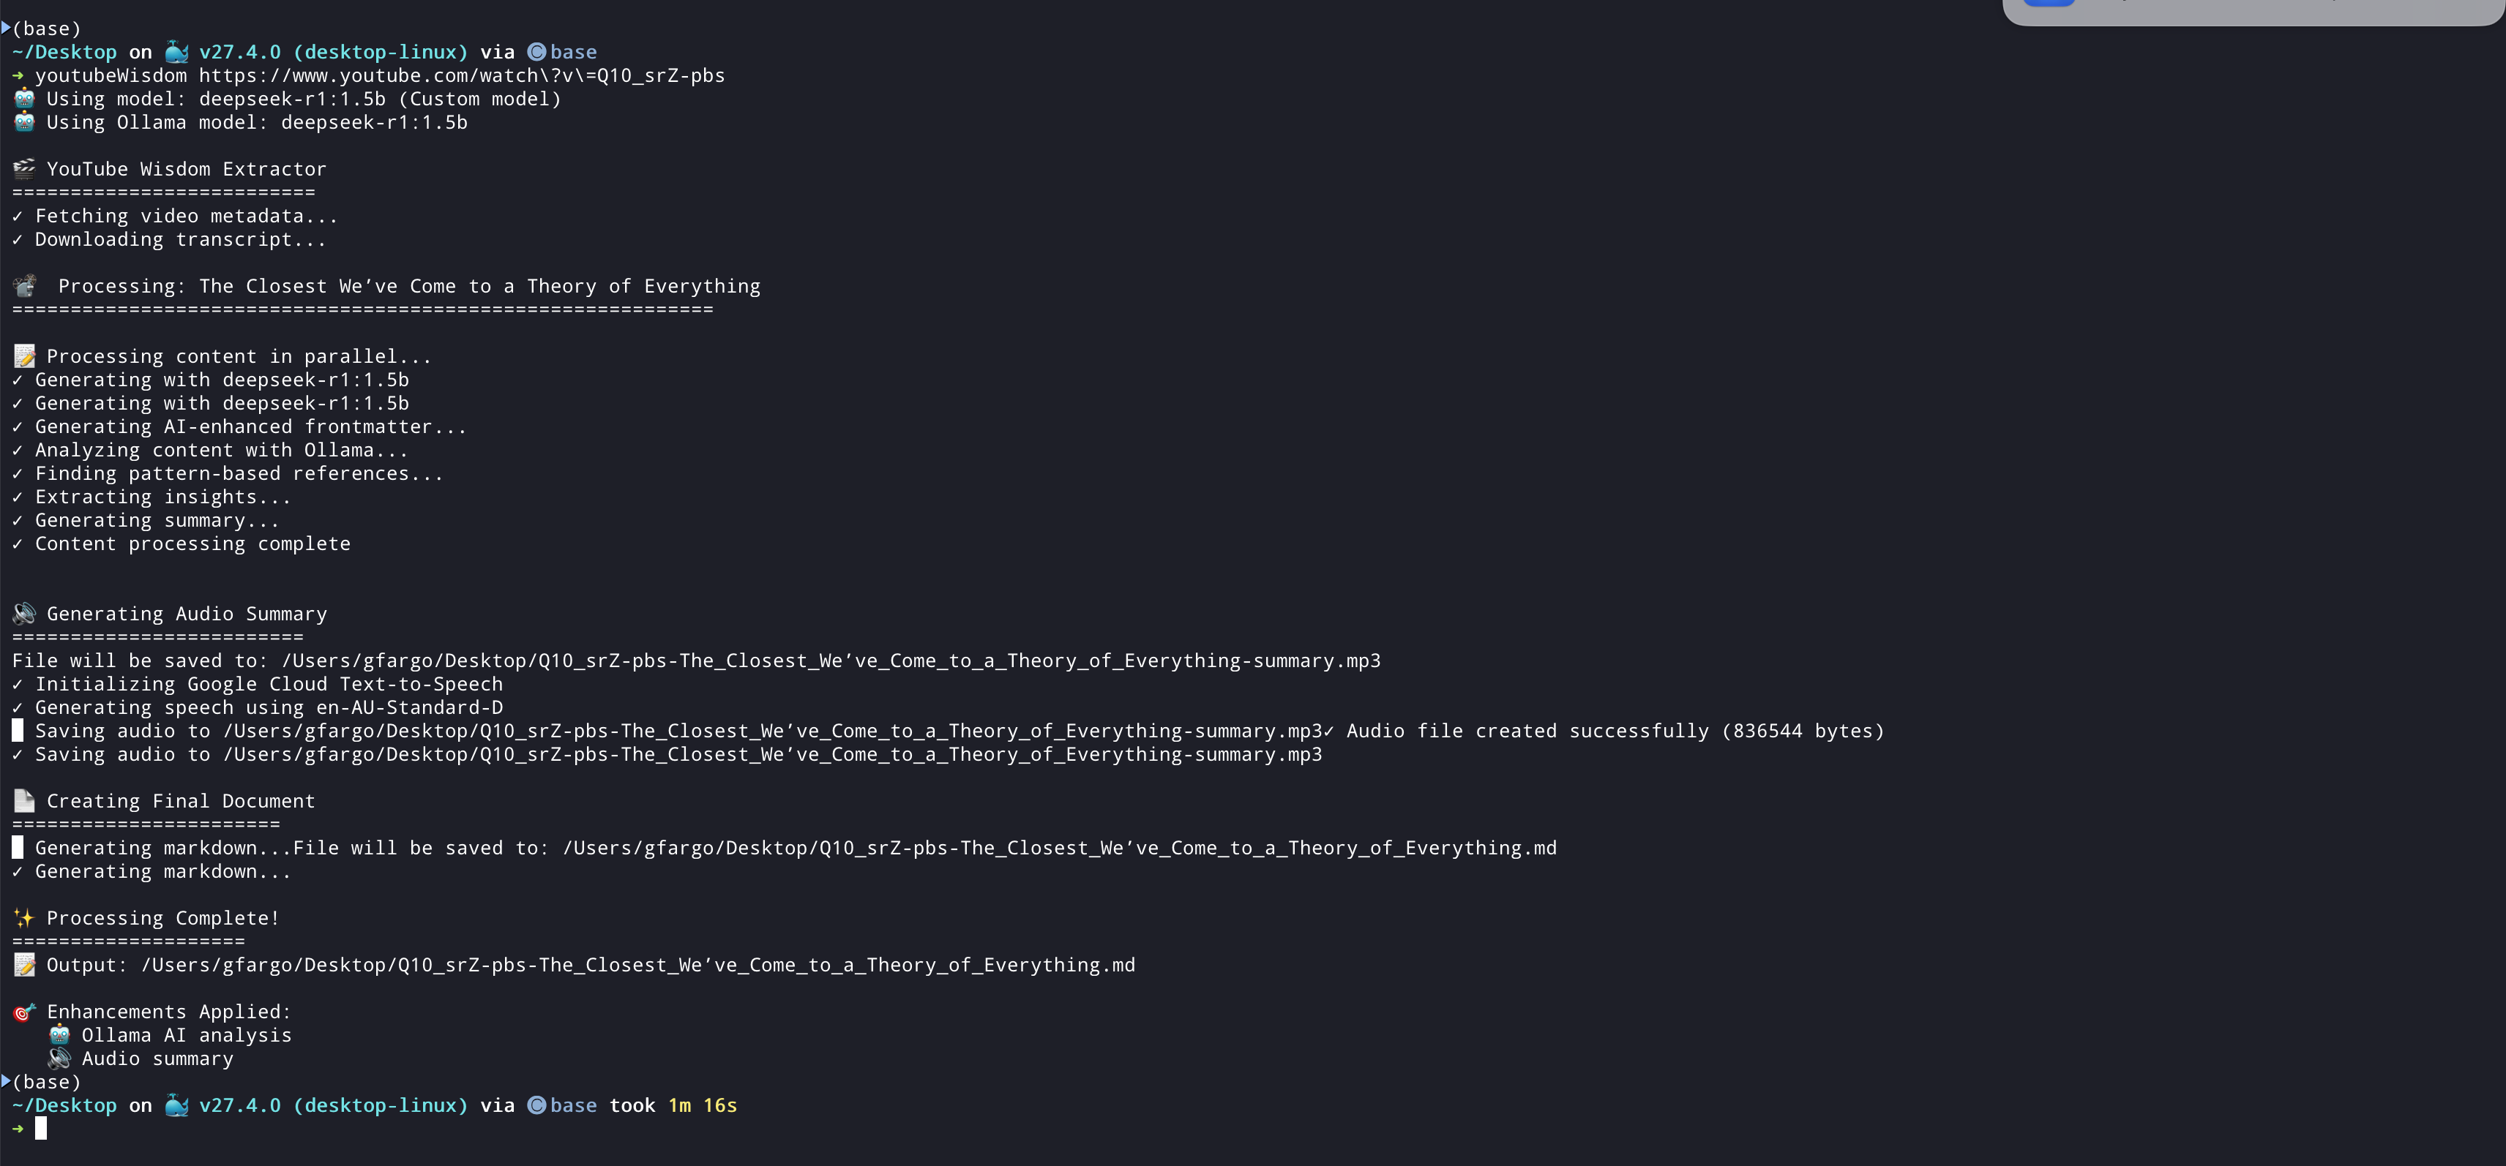Click the document icon beside Creating Final Document
This screenshot has height=1166, width=2506.
coord(24,800)
